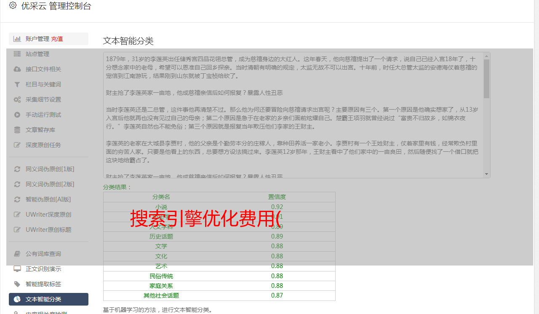The image size is (539, 314).
Task: Click the 文化 category cell
Action: 161,256
